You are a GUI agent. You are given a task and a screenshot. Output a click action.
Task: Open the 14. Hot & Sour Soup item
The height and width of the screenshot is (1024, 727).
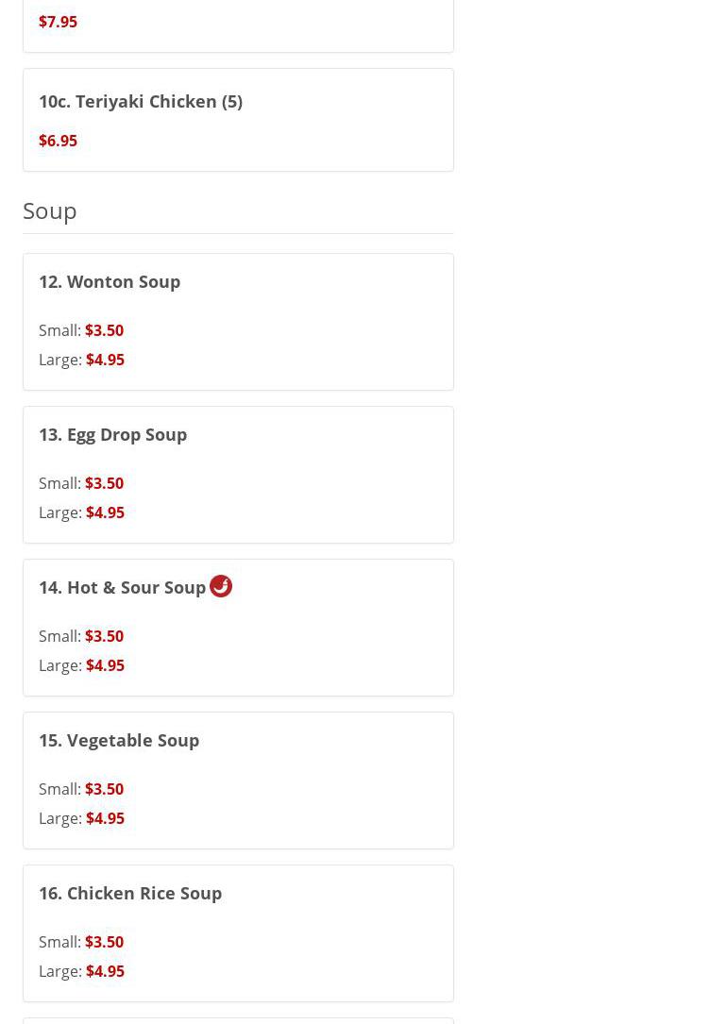pos(123,587)
